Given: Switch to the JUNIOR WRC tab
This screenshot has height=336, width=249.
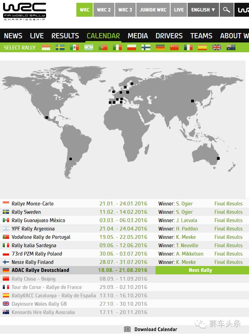Looking at the screenshot, I should [x=153, y=10].
